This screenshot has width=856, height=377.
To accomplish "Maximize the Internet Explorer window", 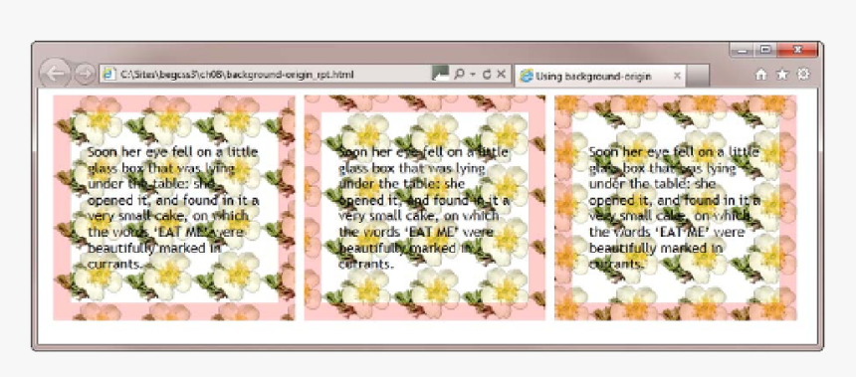I will pyautogui.click(x=765, y=50).
